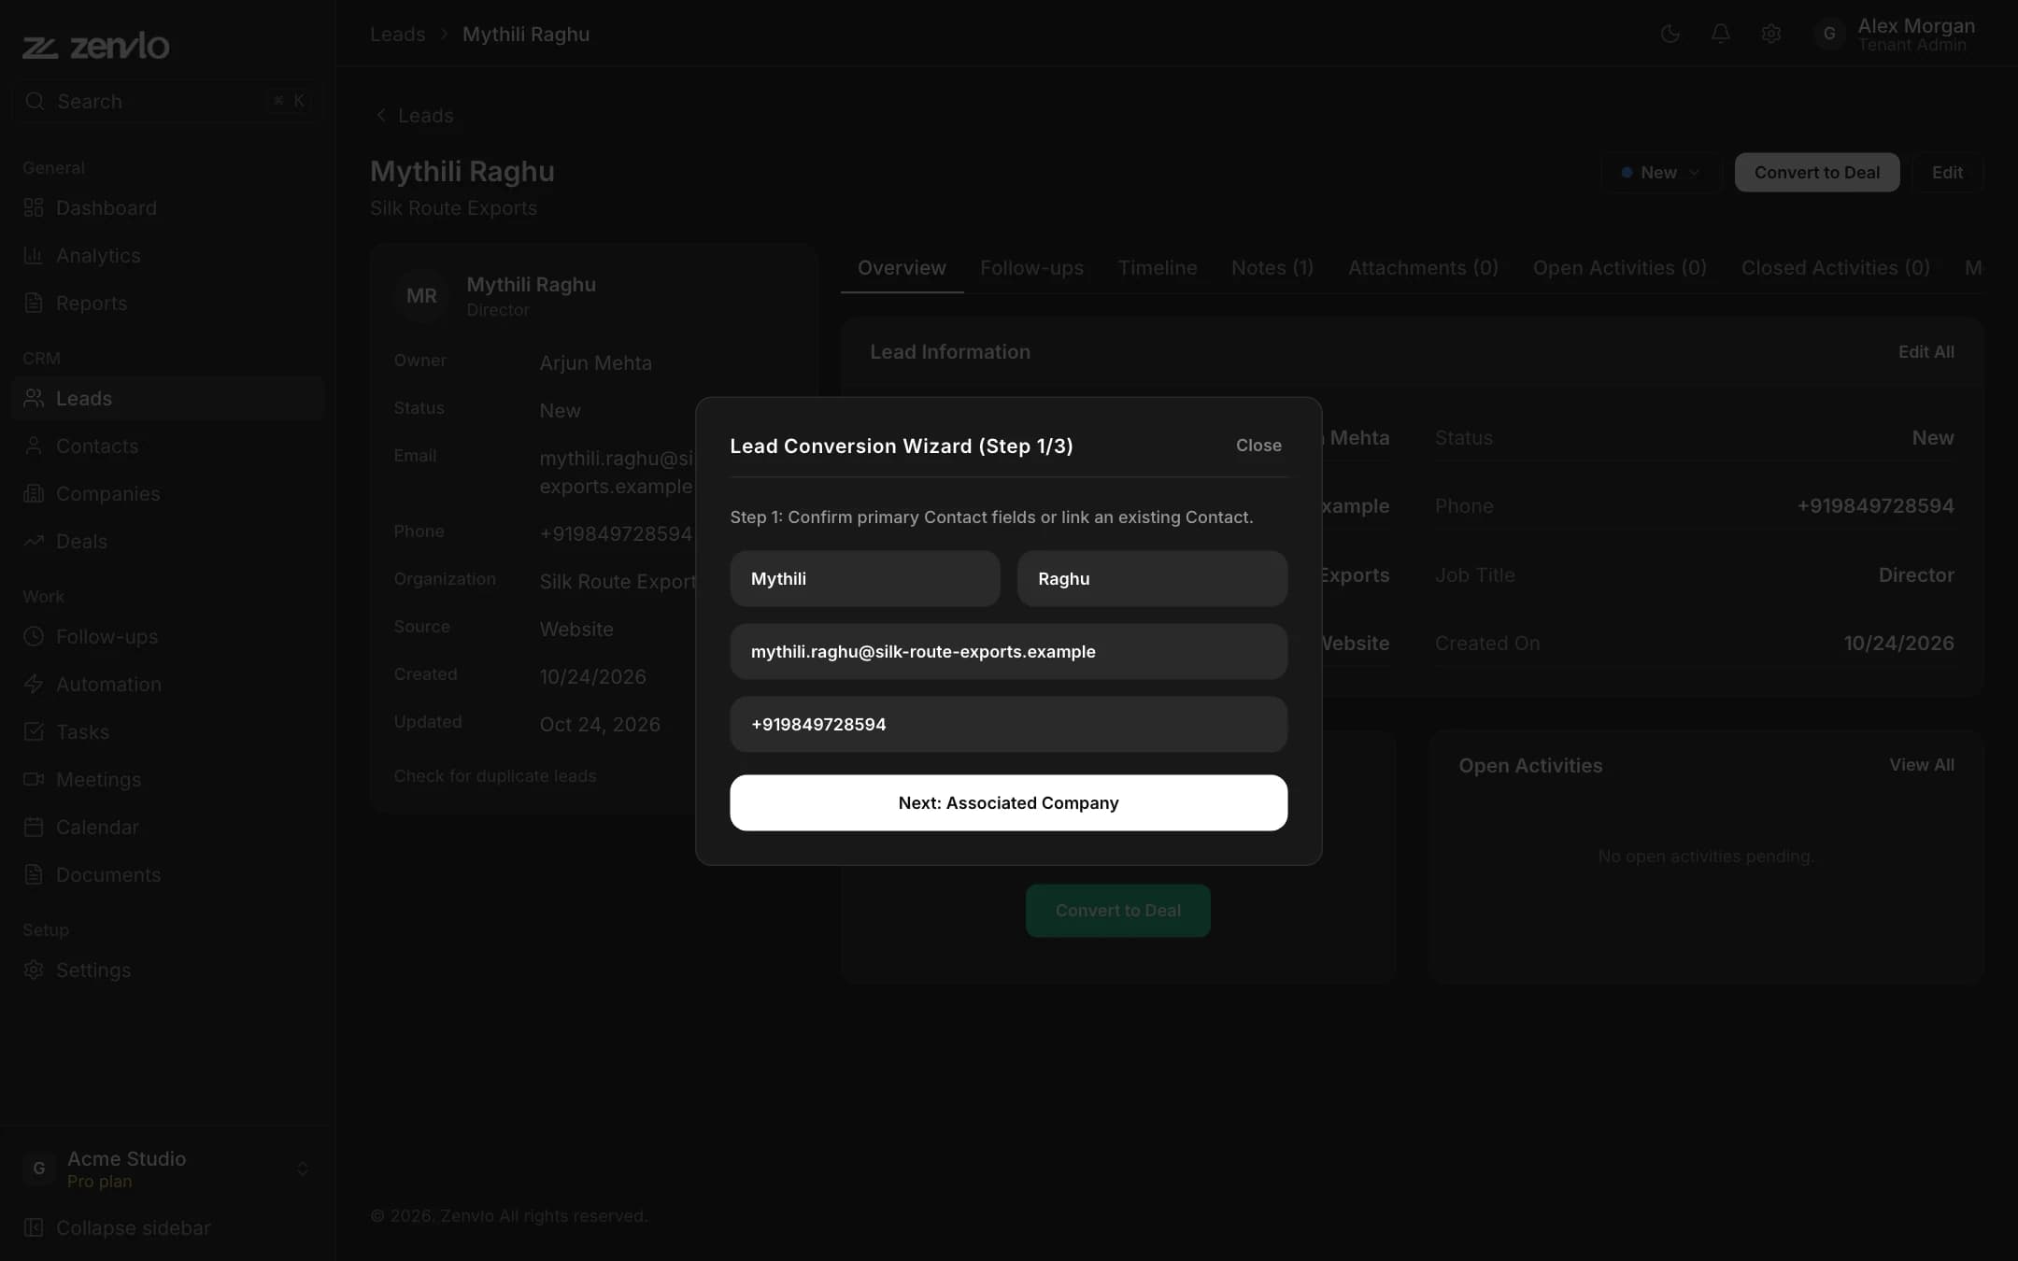Expand the New status dropdown
This screenshot has width=2018, height=1261.
pyautogui.click(x=1661, y=172)
